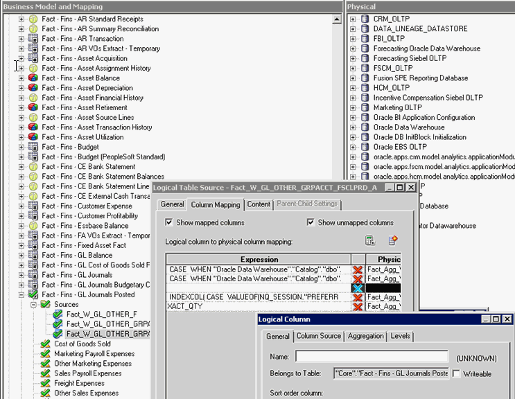Image resolution: width=515 pixels, height=399 pixels.
Task: Expand Oracle BI Application Configuration node
Action: coord(353,118)
